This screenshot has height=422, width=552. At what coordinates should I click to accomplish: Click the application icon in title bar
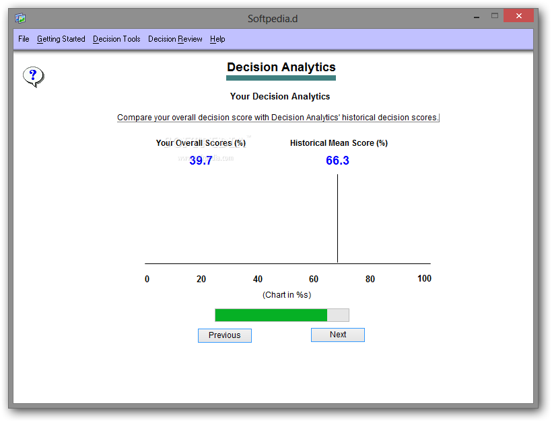pyautogui.click(x=20, y=18)
